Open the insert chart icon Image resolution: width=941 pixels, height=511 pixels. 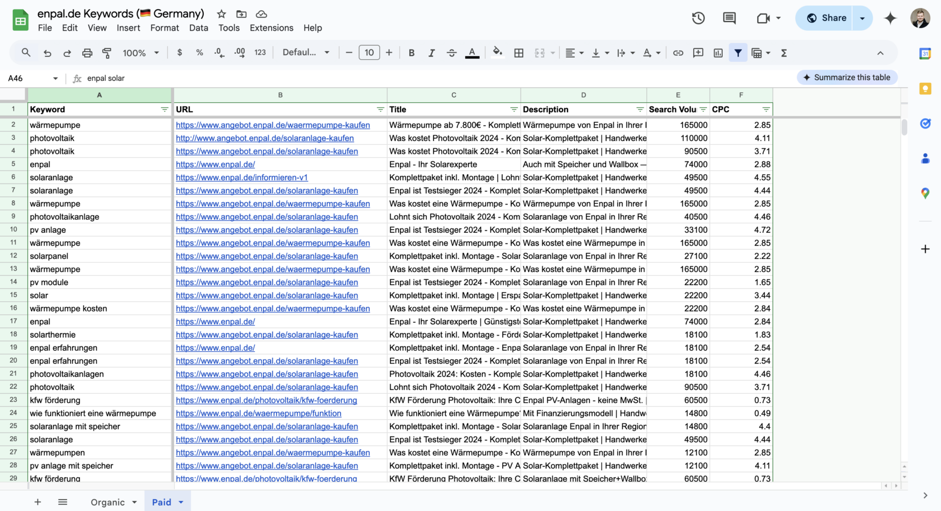coord(718,53)
